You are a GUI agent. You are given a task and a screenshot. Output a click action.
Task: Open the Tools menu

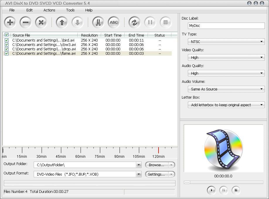point(70,10)
